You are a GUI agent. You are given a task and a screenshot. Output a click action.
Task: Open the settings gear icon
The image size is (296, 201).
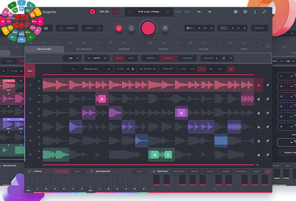pos(245,12)
